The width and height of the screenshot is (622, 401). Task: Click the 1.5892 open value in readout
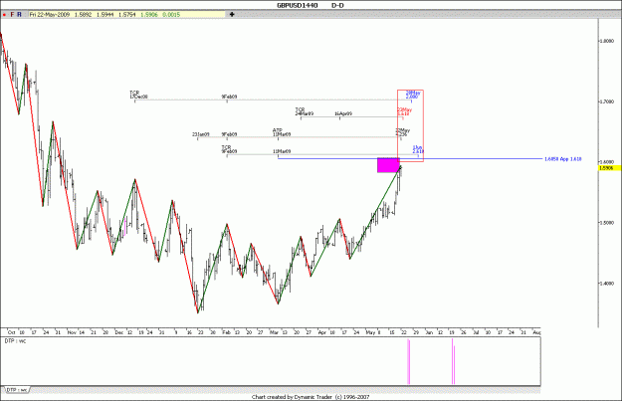(83, 15)
